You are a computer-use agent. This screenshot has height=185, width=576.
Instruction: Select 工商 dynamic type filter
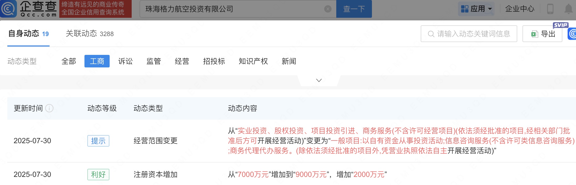[x=97, y=61]
